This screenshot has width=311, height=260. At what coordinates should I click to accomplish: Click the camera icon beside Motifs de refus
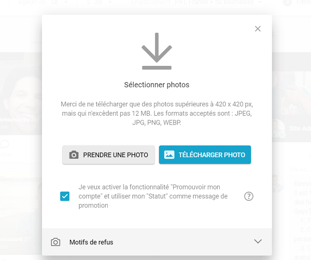point(55,242)
